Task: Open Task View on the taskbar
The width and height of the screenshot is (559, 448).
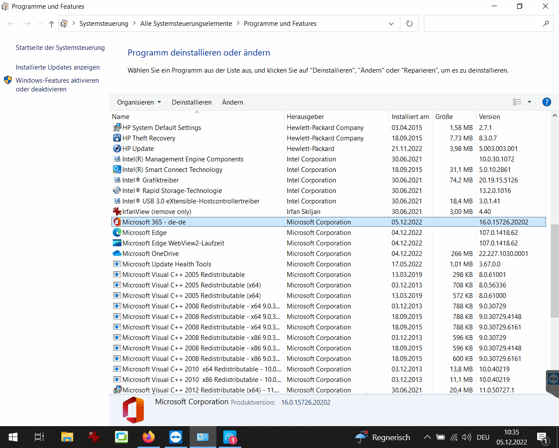Action: point(39,437)
